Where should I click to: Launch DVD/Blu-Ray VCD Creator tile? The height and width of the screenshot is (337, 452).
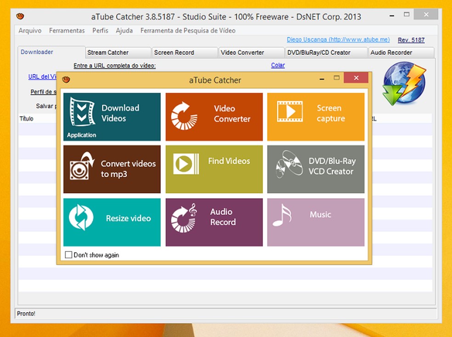[x=316, y=169]
